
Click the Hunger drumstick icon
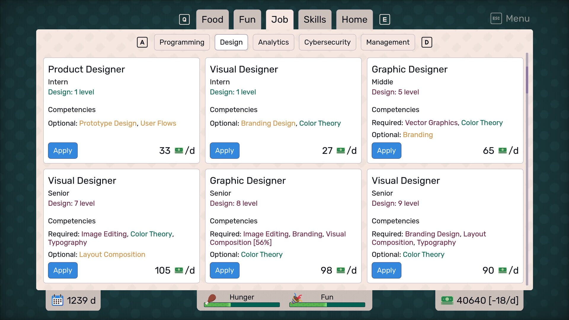click(x=211, y=299)
